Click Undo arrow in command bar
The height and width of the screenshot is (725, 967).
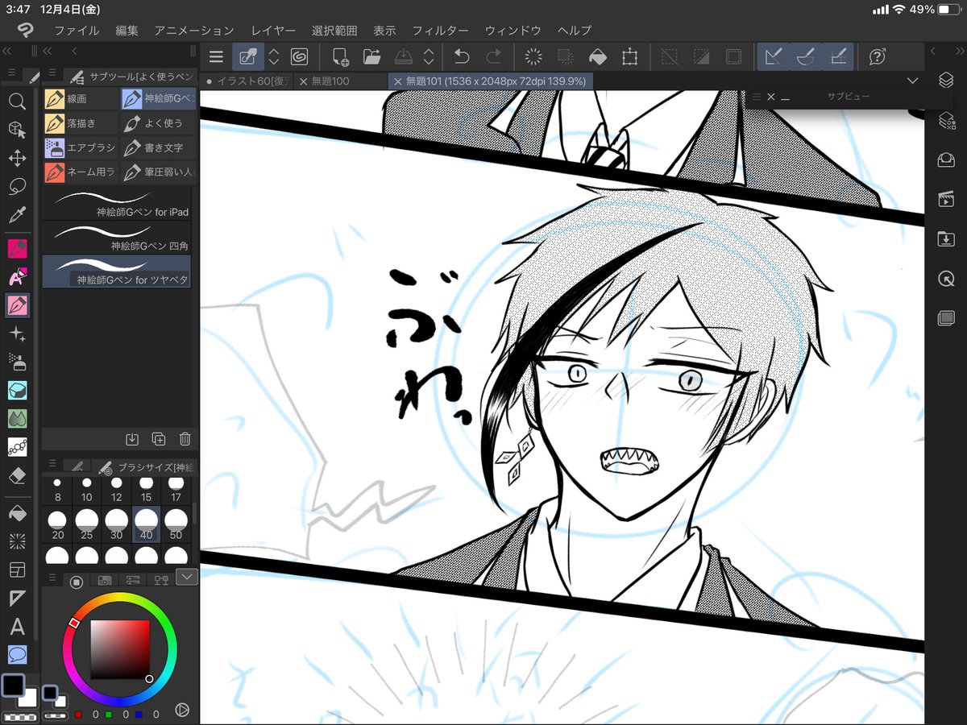tap(462, 56)
